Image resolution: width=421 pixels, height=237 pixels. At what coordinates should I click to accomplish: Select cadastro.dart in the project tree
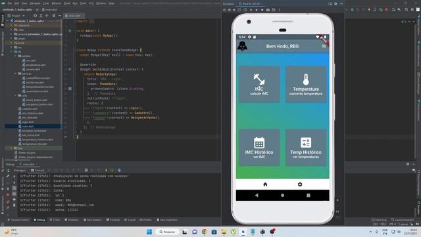pos(28,109)
